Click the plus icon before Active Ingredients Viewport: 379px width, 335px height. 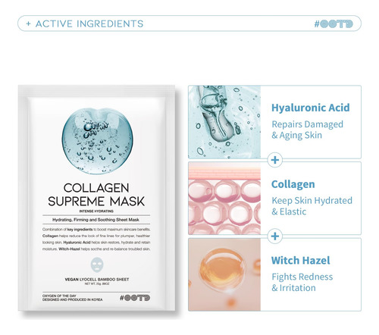28,24
